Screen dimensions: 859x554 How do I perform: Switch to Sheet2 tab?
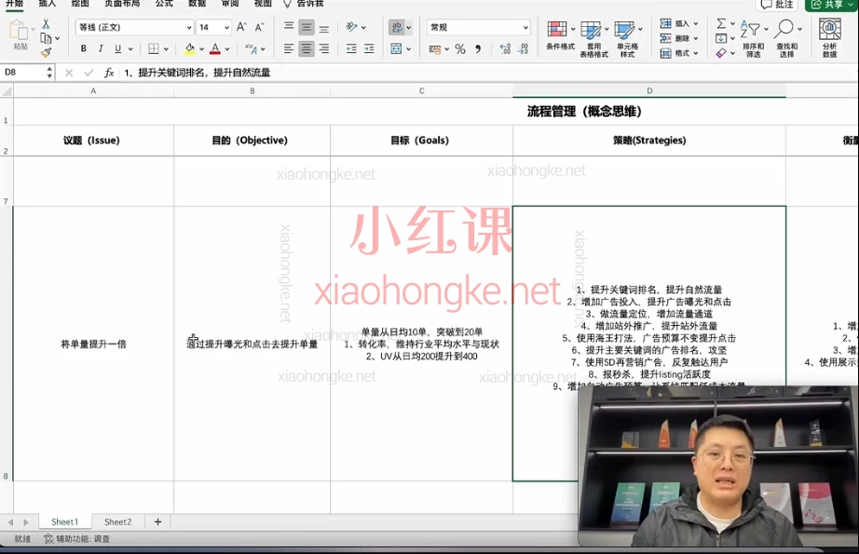[x=117, y=521]
